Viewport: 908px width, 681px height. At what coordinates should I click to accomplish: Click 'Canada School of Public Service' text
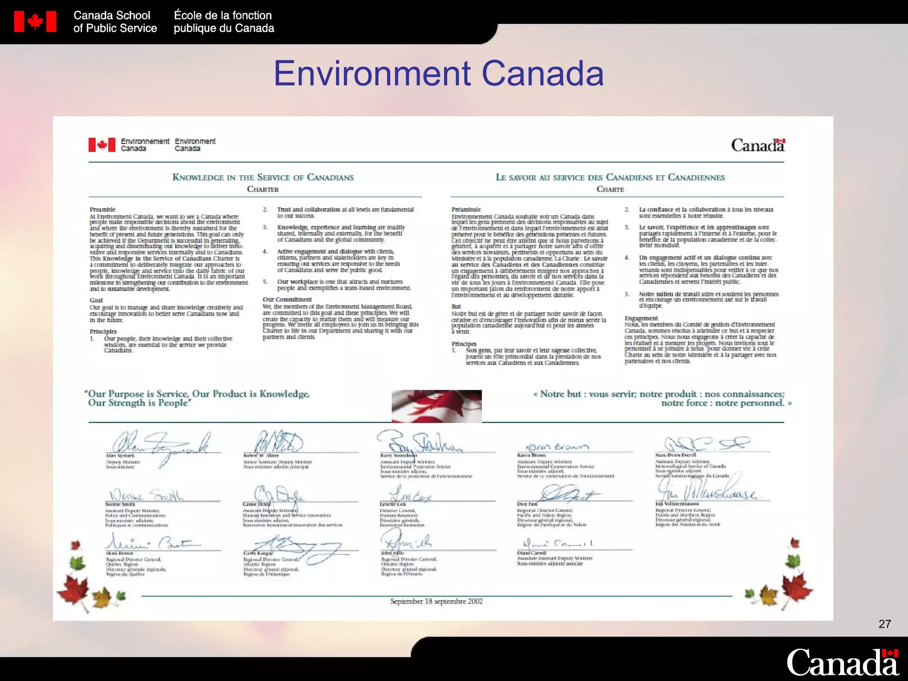[115, 22]
